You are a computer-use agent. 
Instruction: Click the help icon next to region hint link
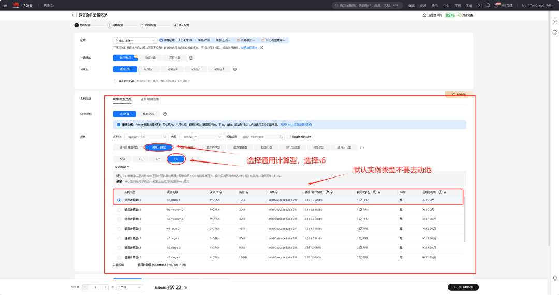point(262,48)
